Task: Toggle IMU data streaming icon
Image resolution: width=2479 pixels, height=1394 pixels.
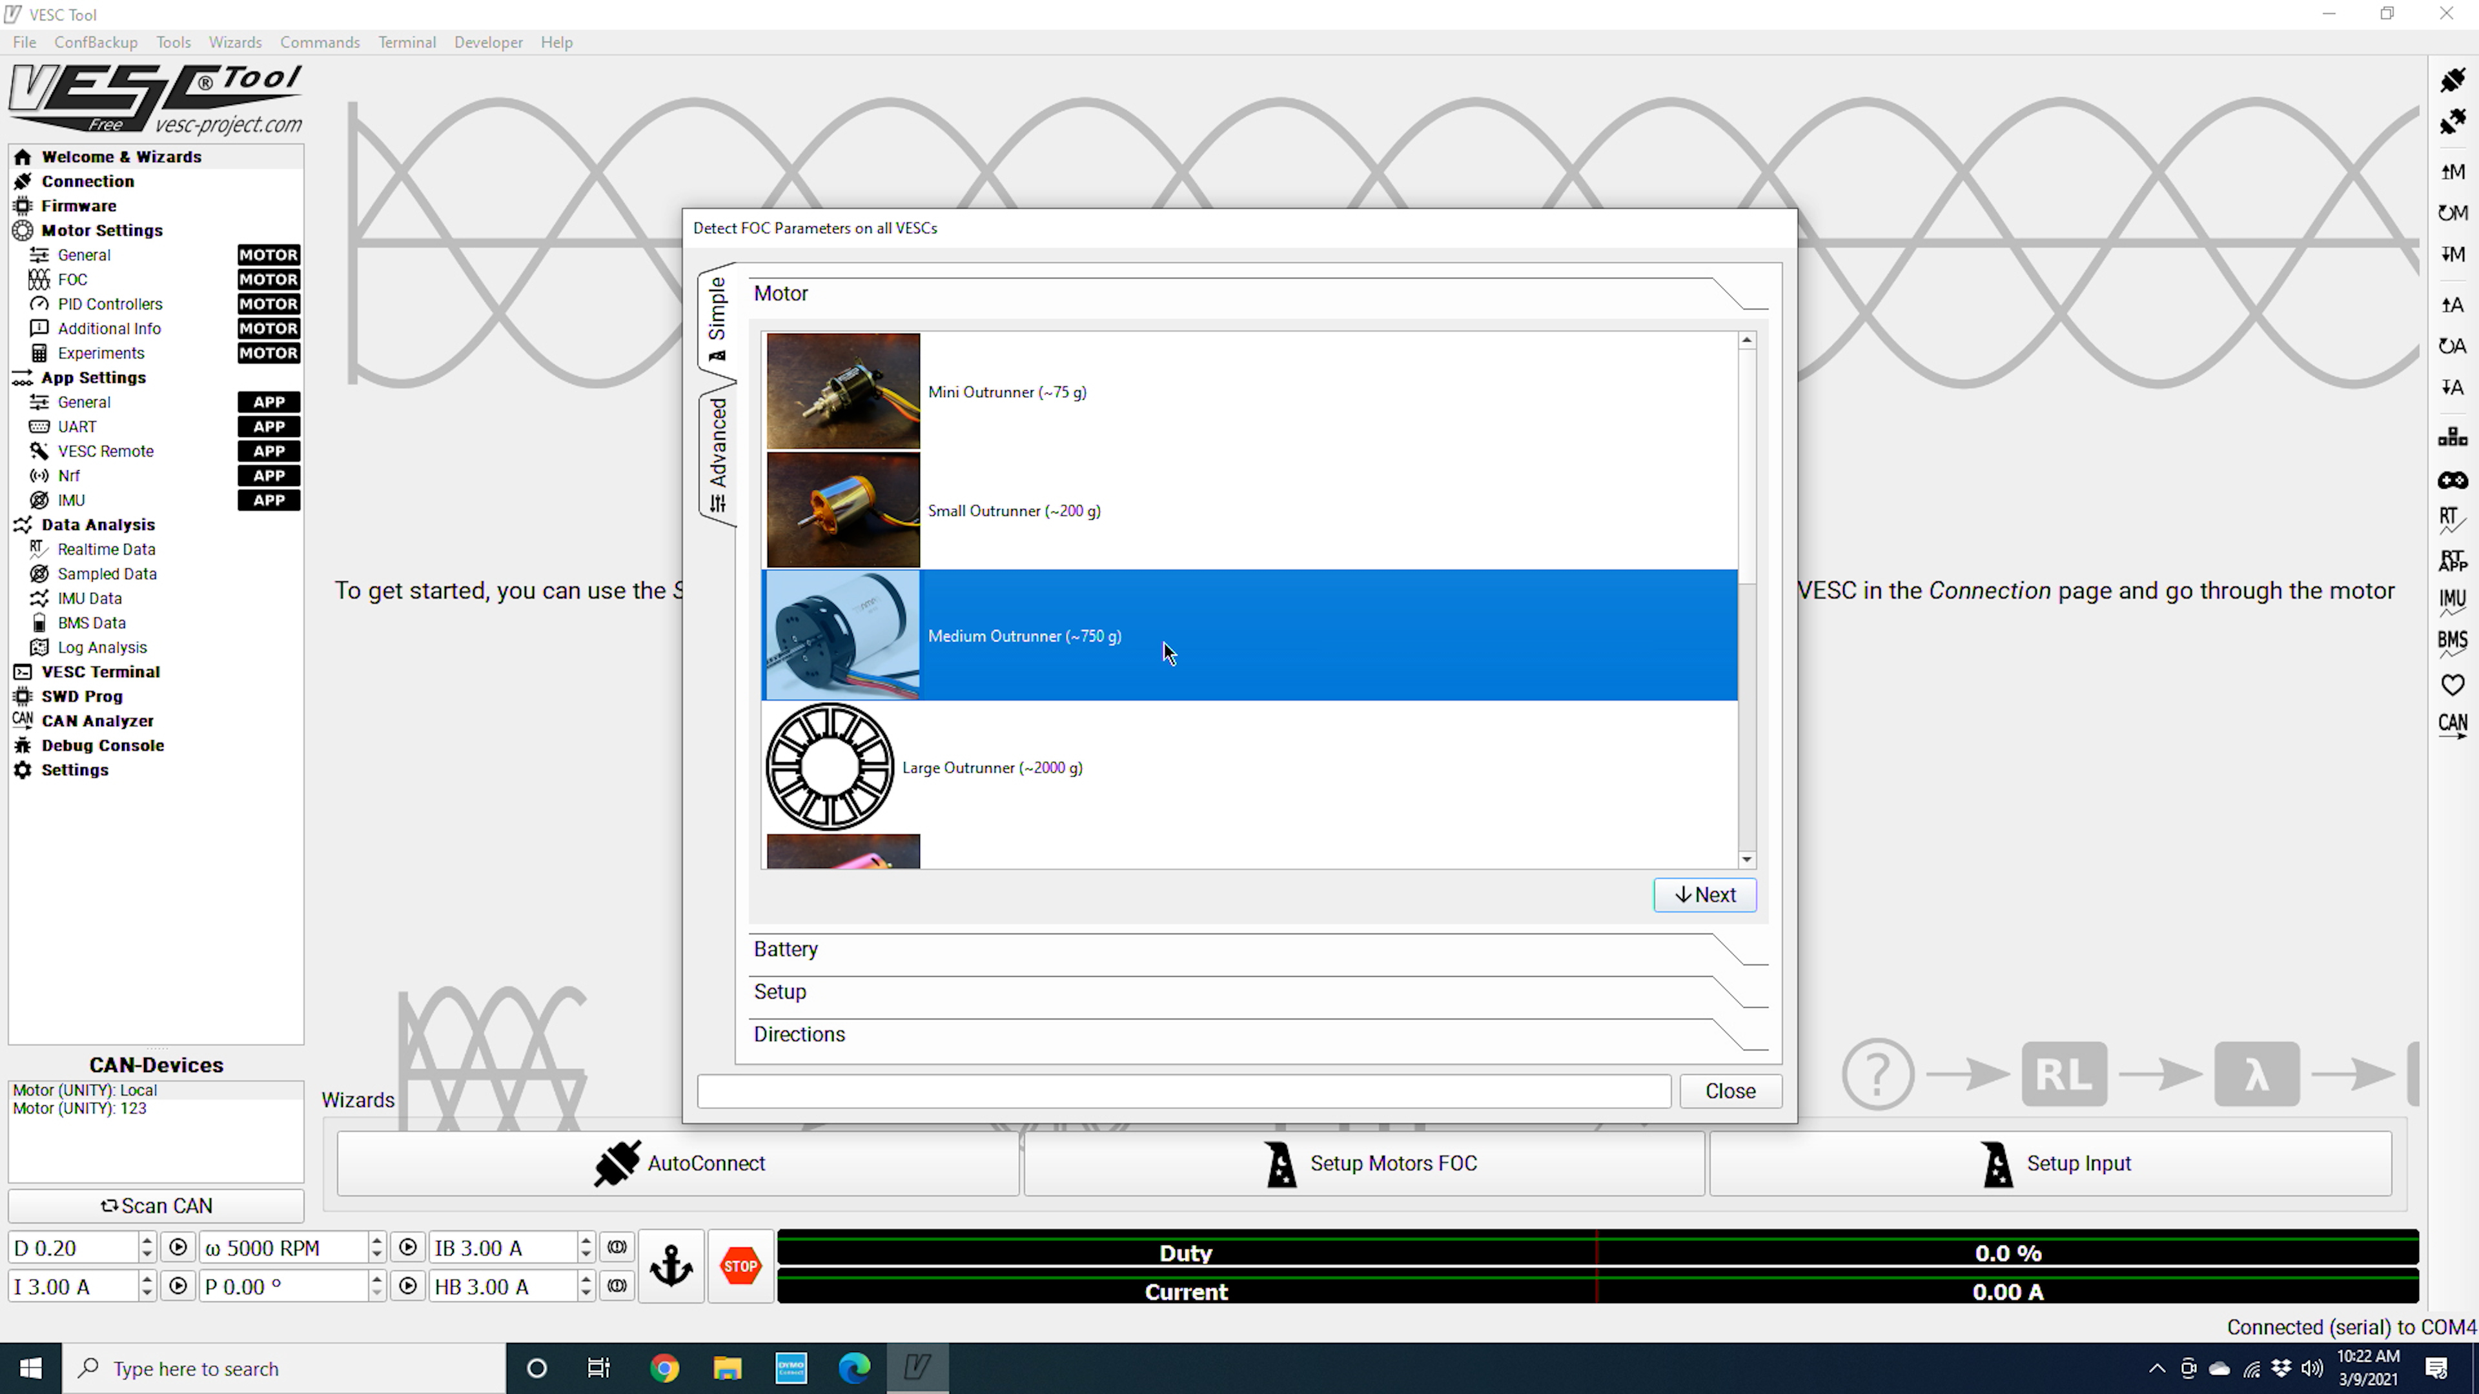Action: coord(2452,602)
